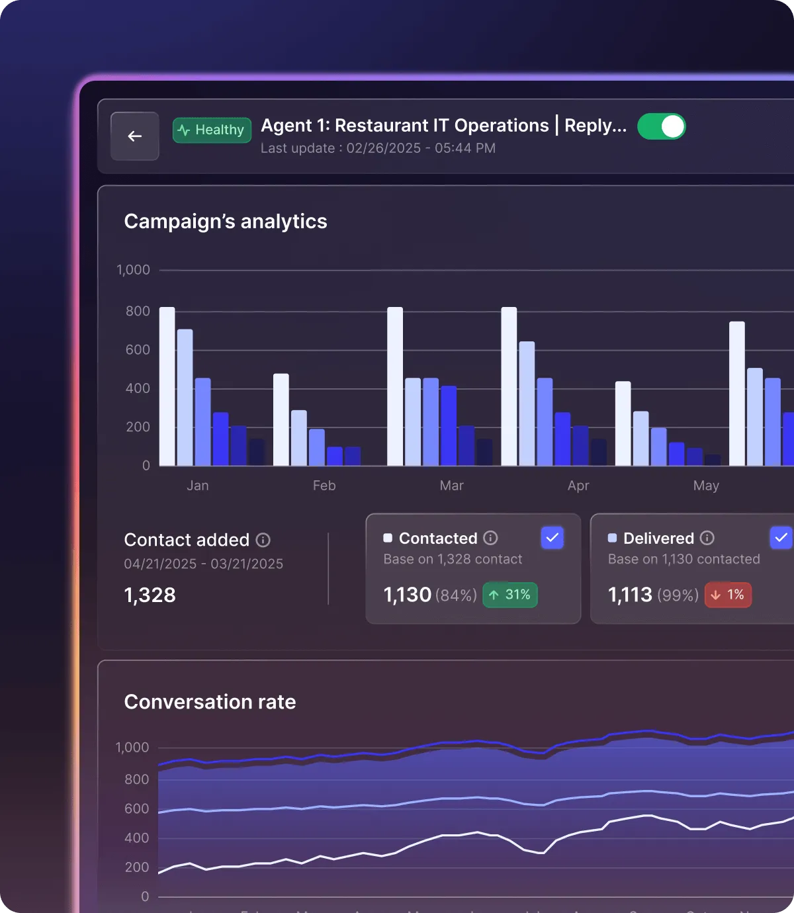Image resolution: width=794 pixels, height=913 pixels.
Task: Open the date range 04/21/2025 - 03/21/2025
Action: pyautogui.click(x=203, y=564)
